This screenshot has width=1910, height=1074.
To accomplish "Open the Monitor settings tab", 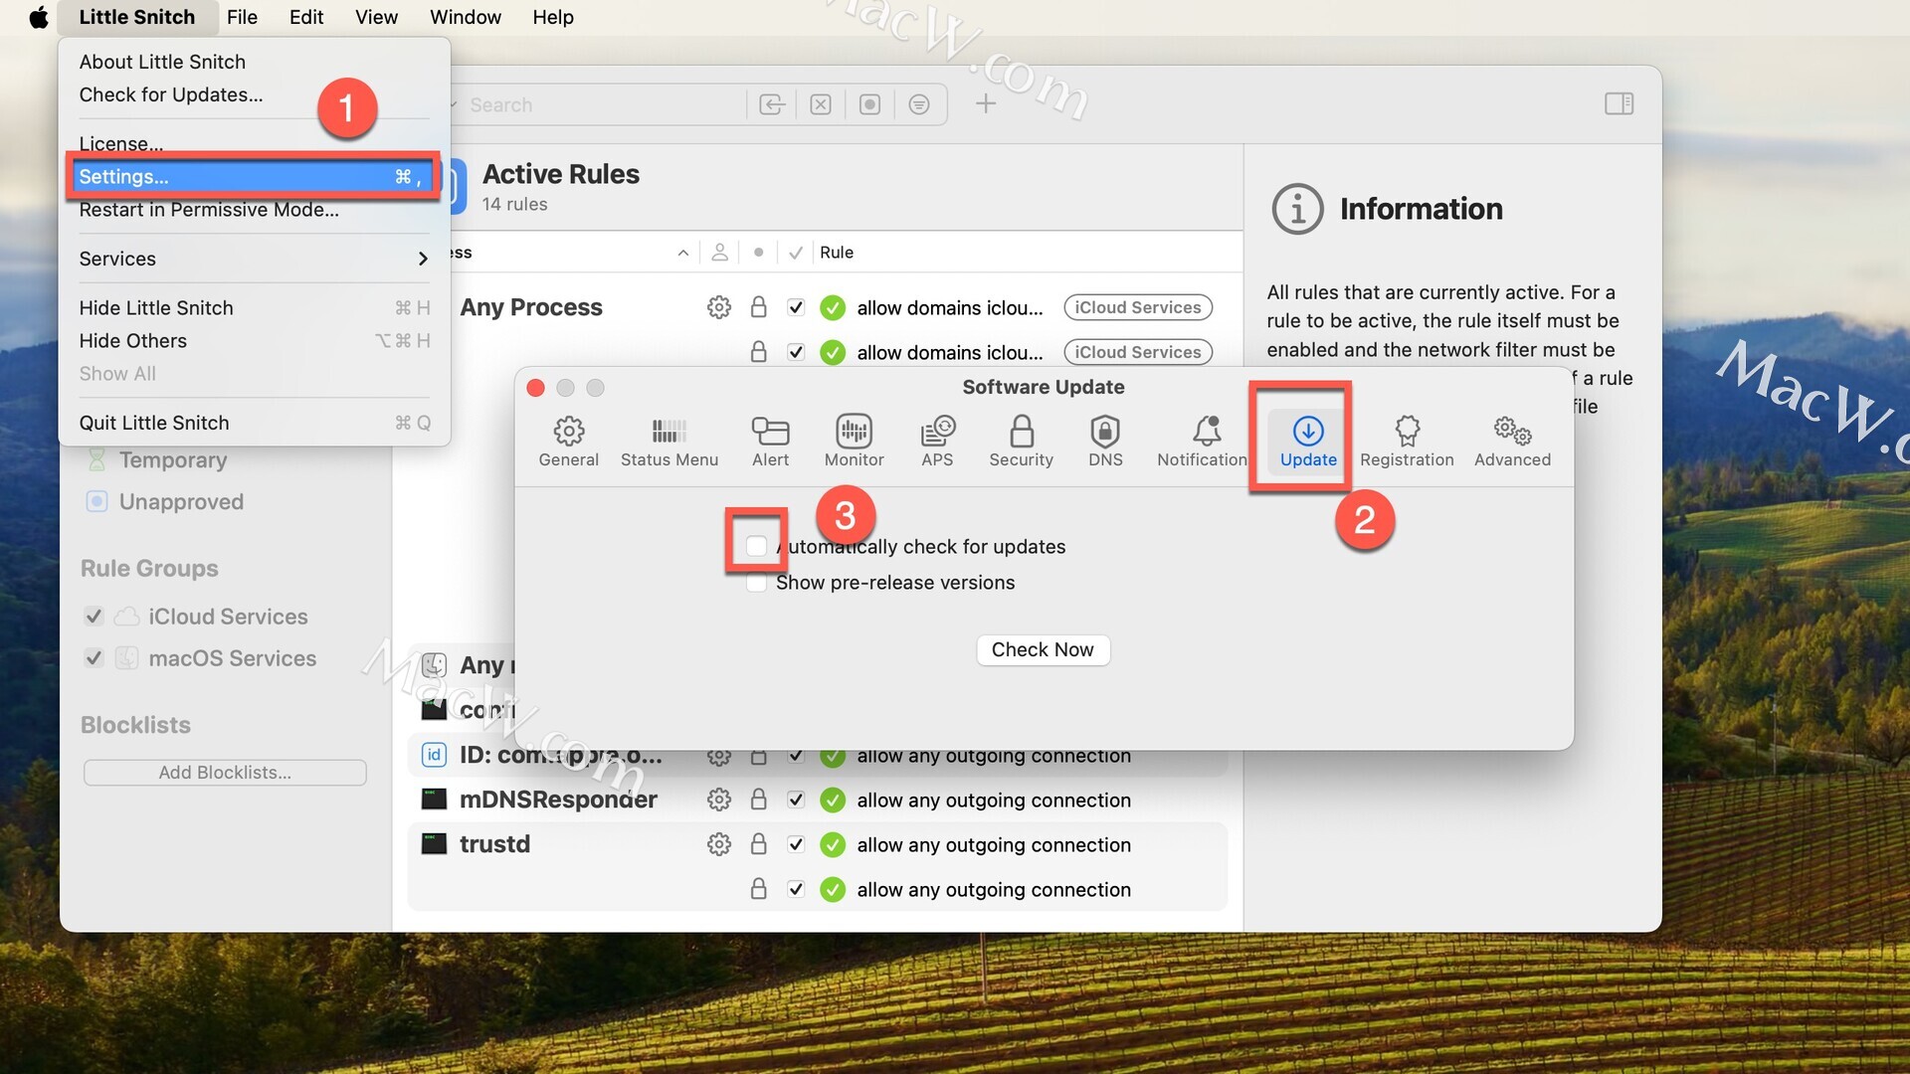I will 854,441.
